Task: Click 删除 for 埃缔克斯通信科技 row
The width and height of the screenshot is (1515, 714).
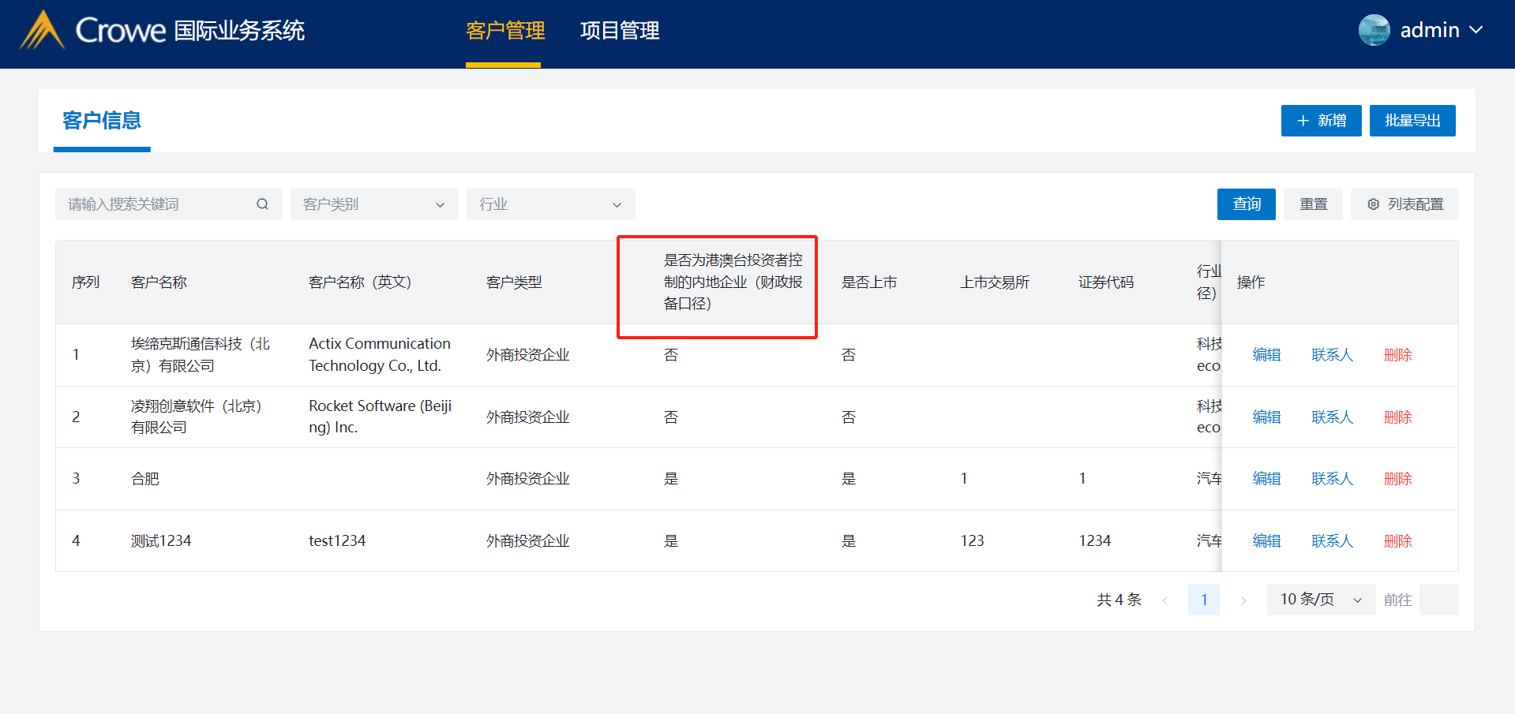Action: click(1397, 355)
